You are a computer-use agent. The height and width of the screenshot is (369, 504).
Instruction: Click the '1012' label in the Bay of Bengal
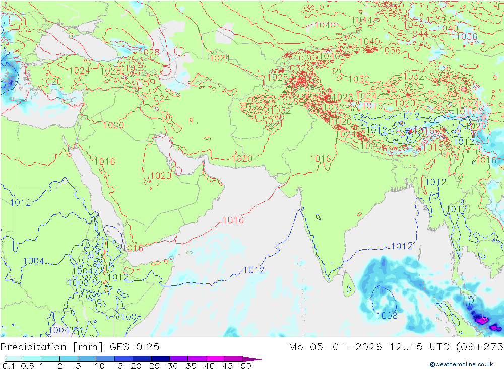pyautogui.click(x=402, y=246)
